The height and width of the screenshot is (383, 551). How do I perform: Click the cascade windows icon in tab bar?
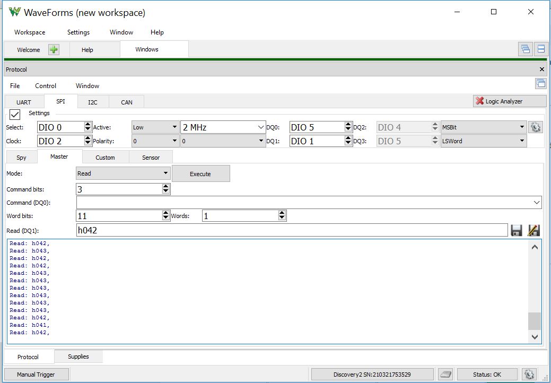pyautogui.click(x=526, y=49)
